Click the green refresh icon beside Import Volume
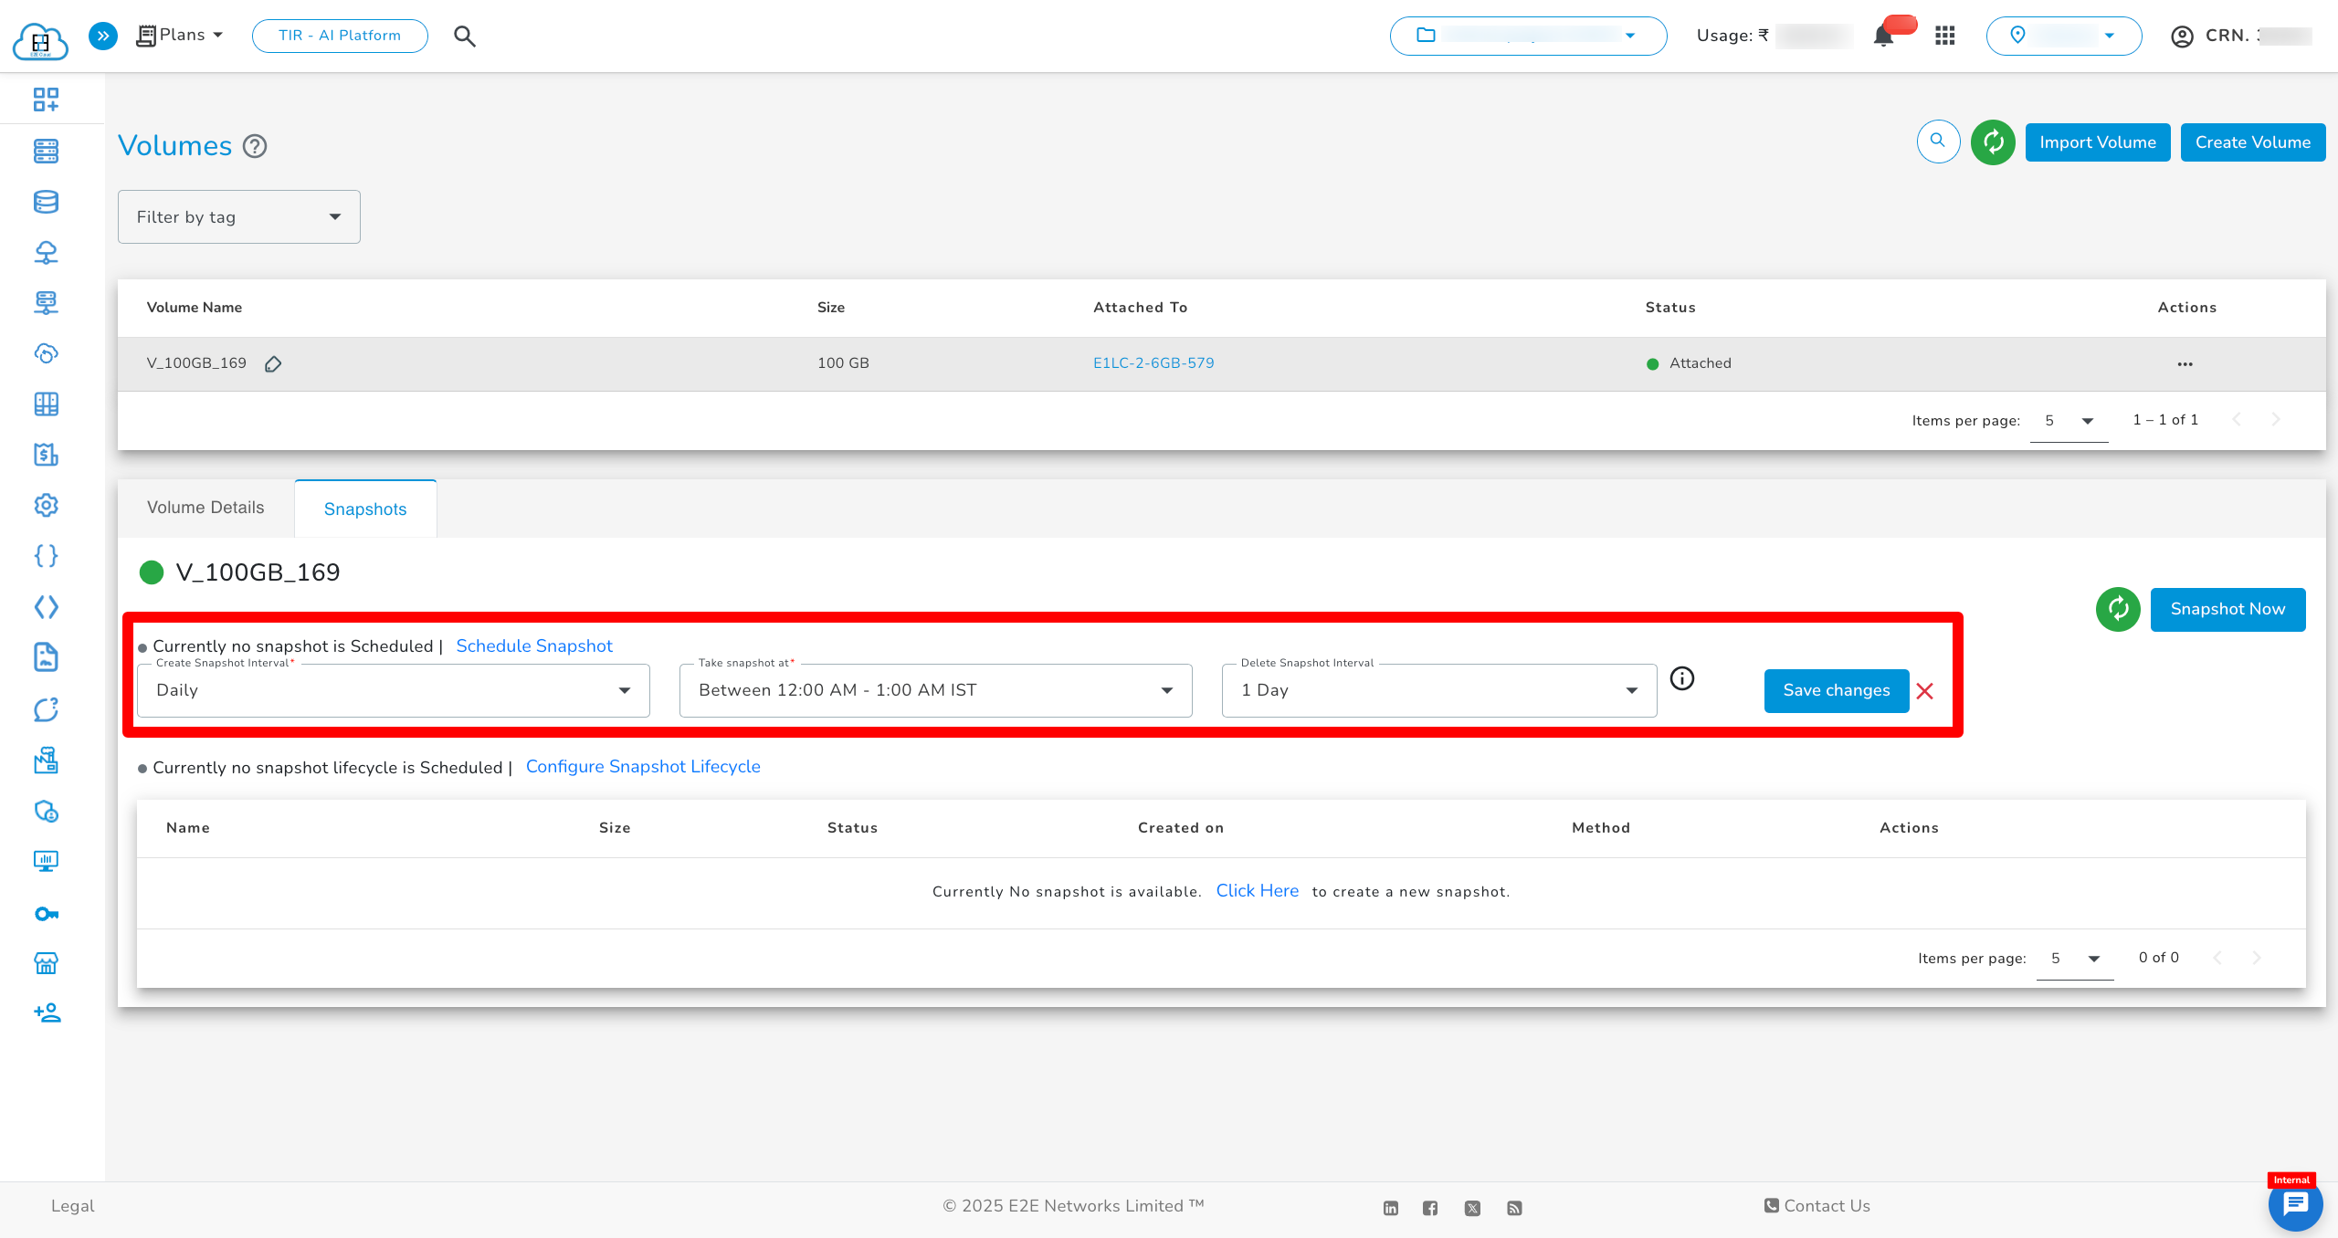 pos(1993,142)
